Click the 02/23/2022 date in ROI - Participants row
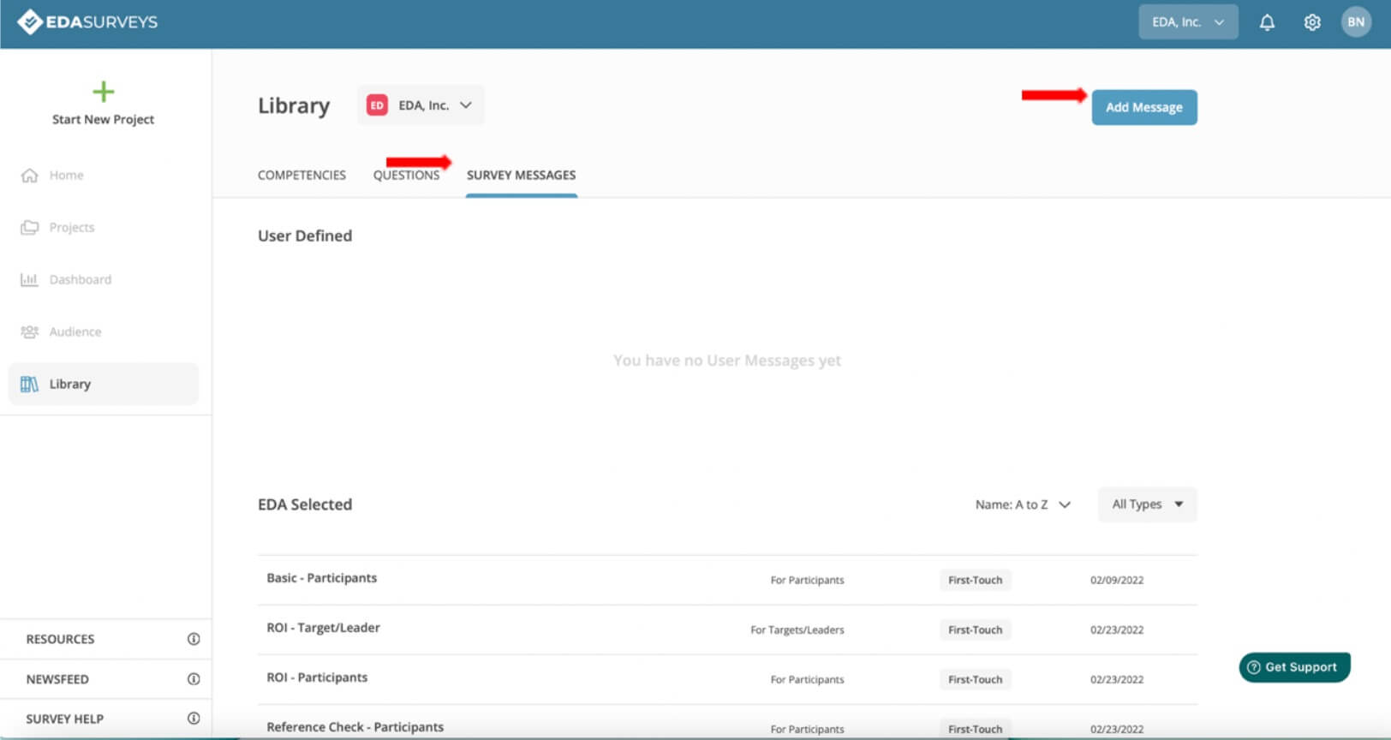The image size is (1391, 740). coord(1117,679)
